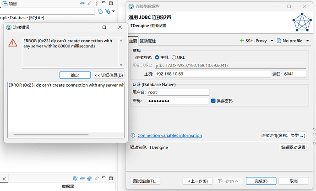Click the gear settings icon in the bottom panel
The height and width of the screenshot is (191, 316).
click(x=75, y=178)
